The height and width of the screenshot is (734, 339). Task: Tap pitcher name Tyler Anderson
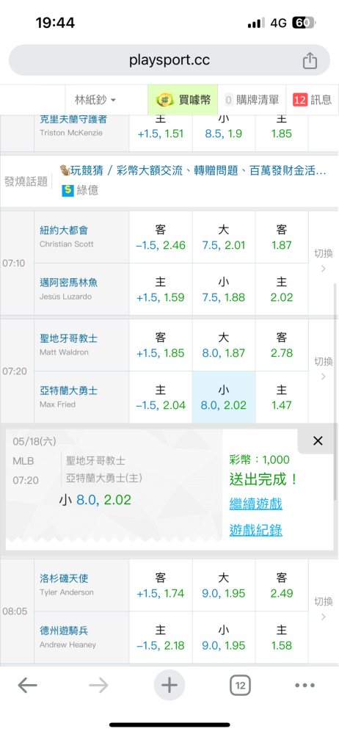[67, 592]
